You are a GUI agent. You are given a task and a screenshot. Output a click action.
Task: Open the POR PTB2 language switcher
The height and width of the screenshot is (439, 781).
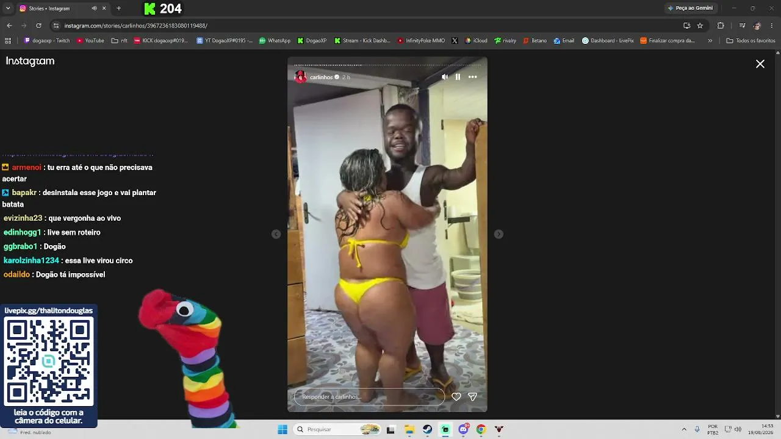pyautogui.click(x=713, y=429)
